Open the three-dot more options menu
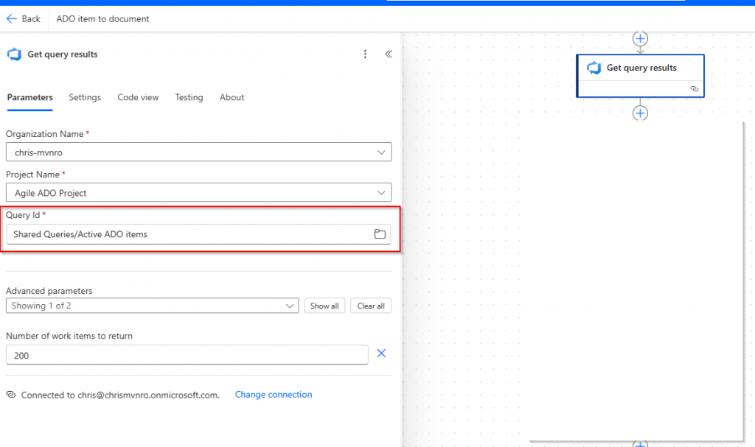Image resolution: width=755 pixels, height=447 pixels. tap(364, 54)
